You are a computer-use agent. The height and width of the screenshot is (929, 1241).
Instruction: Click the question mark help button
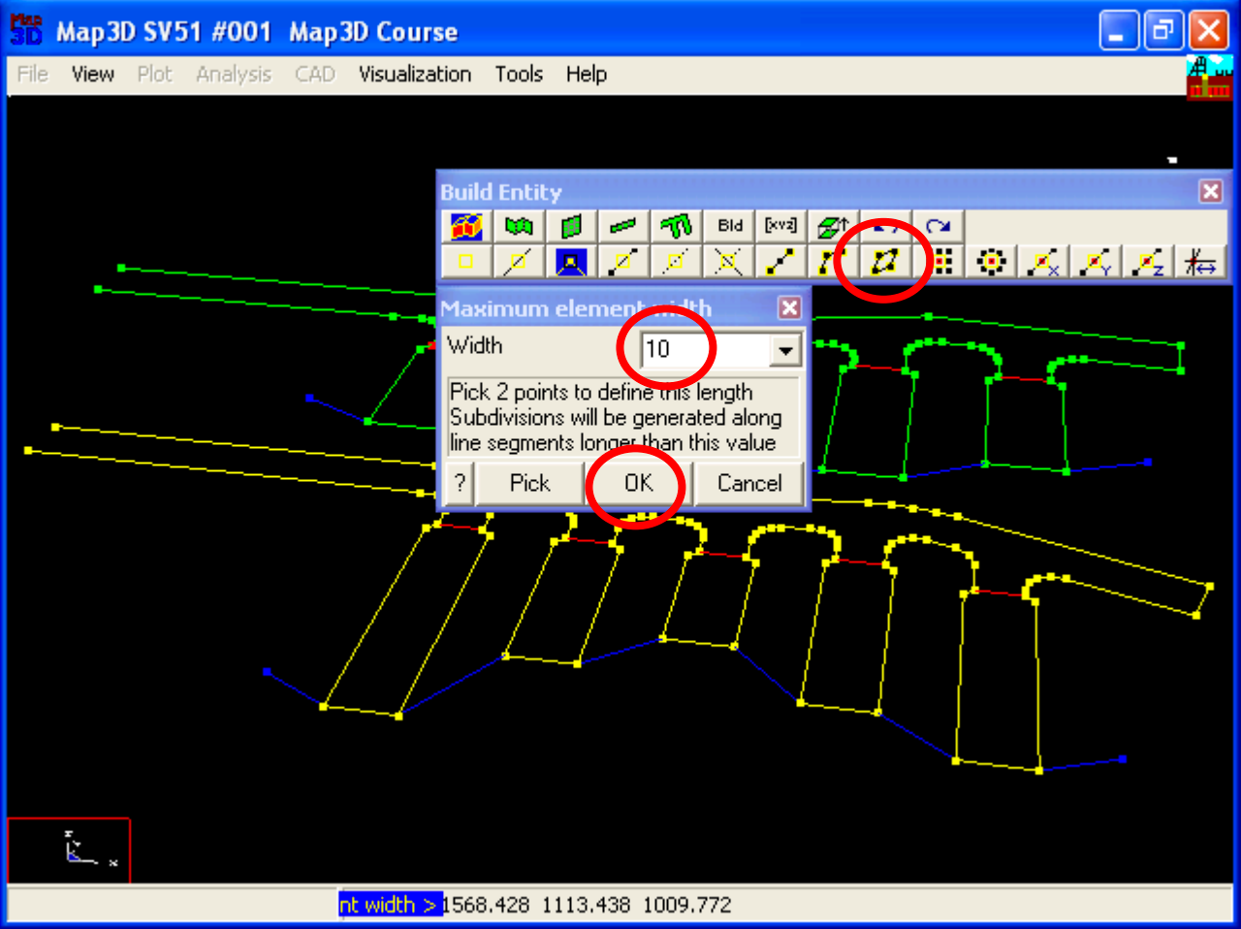click(x=460, y=483)
